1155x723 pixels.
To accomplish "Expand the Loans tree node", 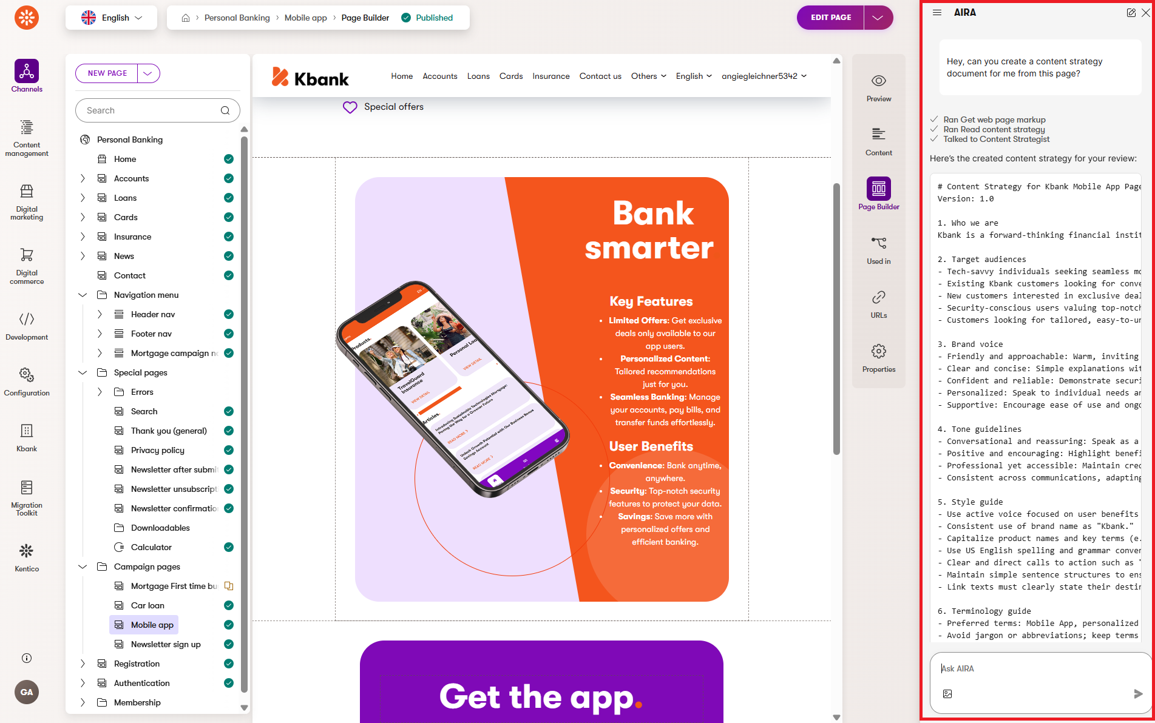I will pyautogui.click(x=83, y=198).
